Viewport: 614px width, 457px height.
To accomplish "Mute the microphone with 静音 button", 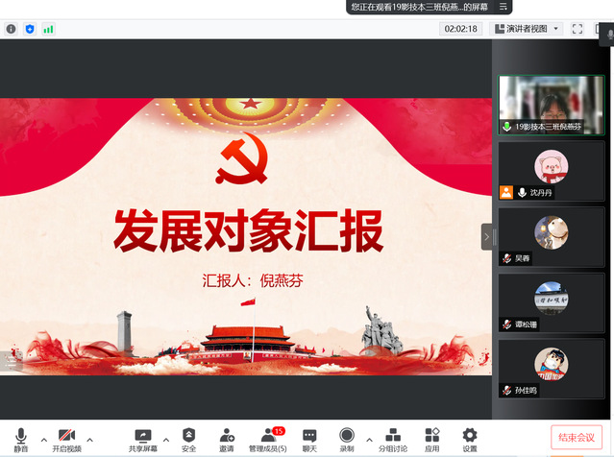I will [20, 439].
